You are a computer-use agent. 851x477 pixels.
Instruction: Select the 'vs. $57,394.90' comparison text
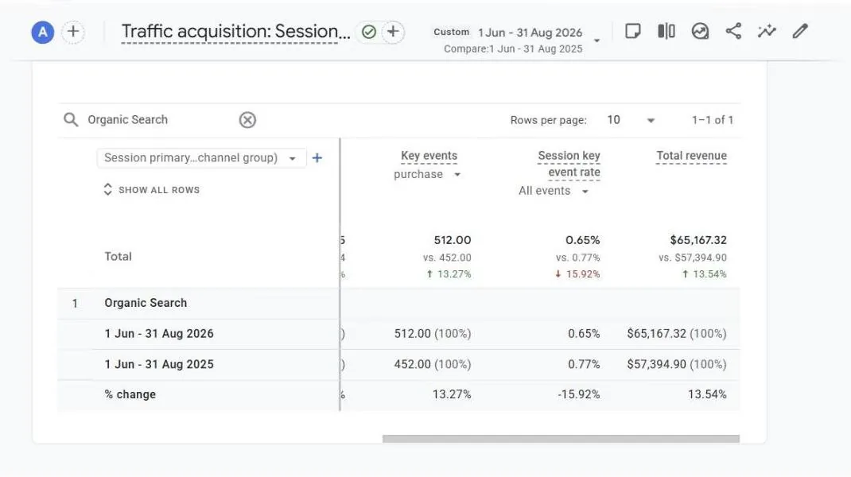693,258
